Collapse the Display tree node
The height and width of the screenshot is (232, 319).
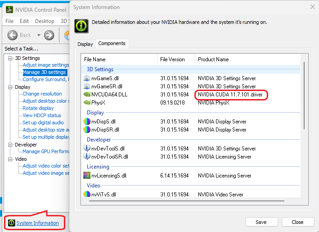point(11,87)
